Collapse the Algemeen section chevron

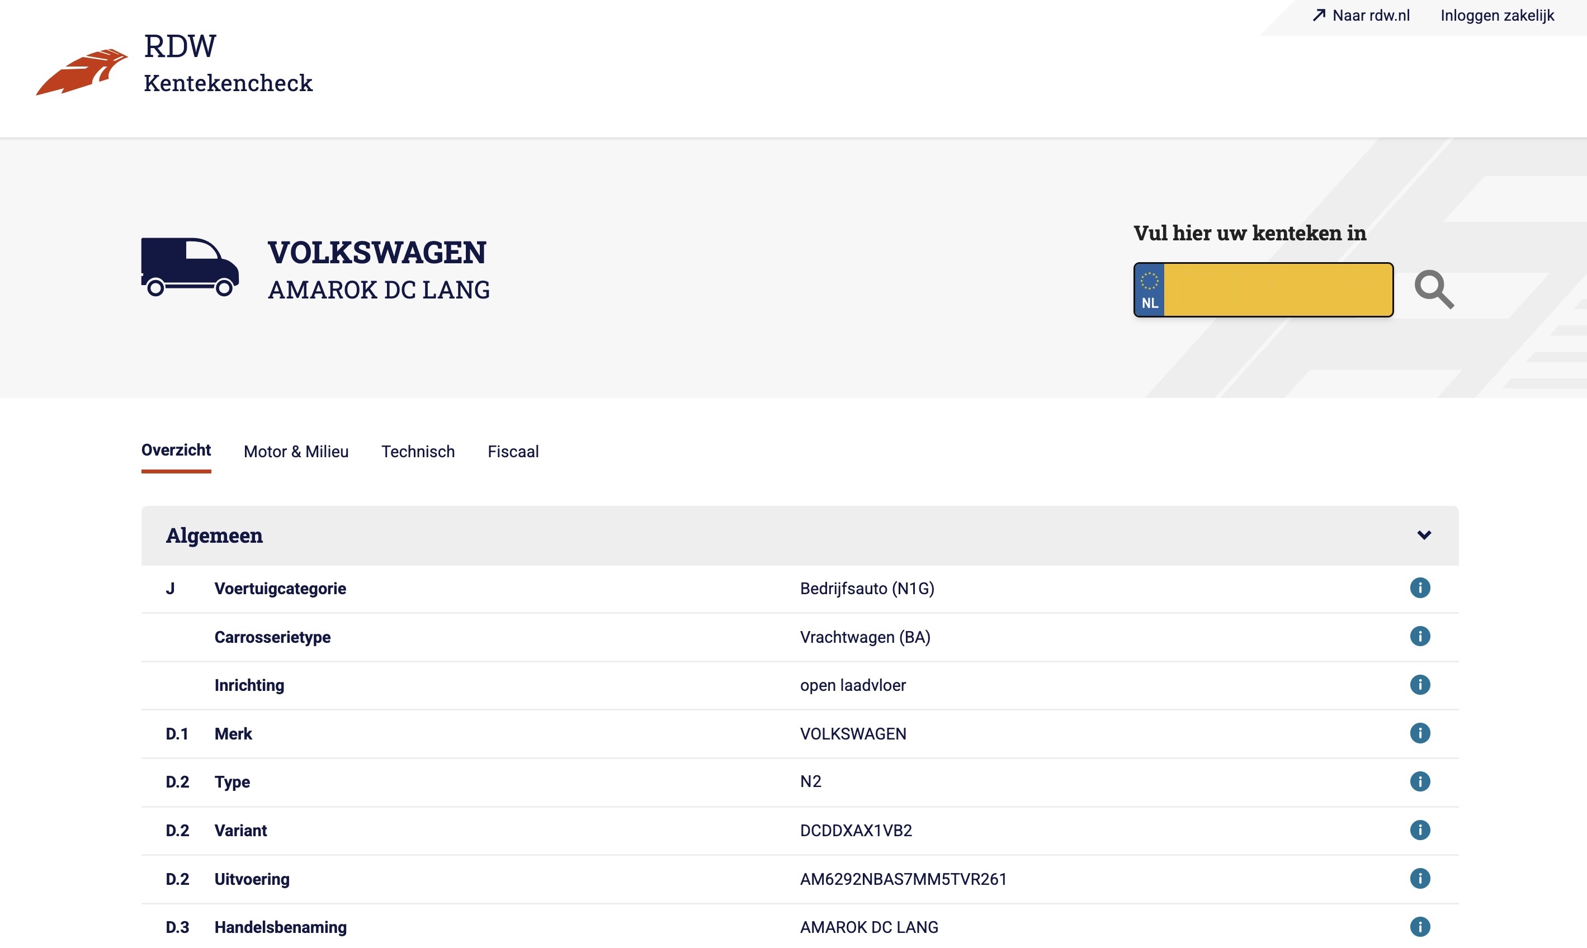click(1424, 535)
